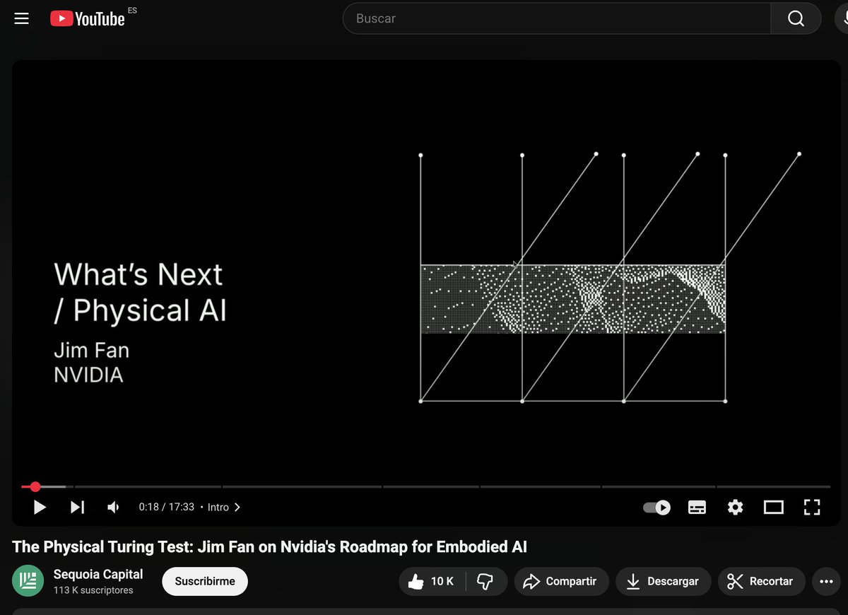Click the Compartir share button

(x=561, y=581)
